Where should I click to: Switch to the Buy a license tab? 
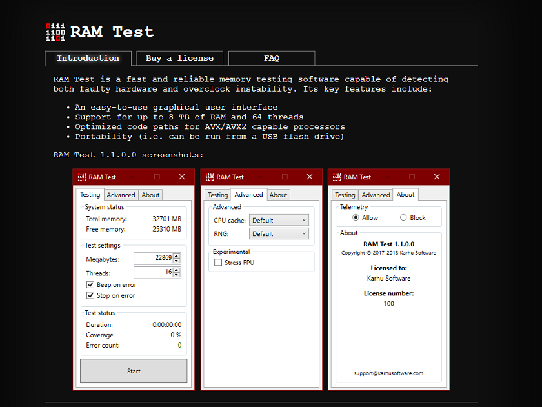click(179, 57)
